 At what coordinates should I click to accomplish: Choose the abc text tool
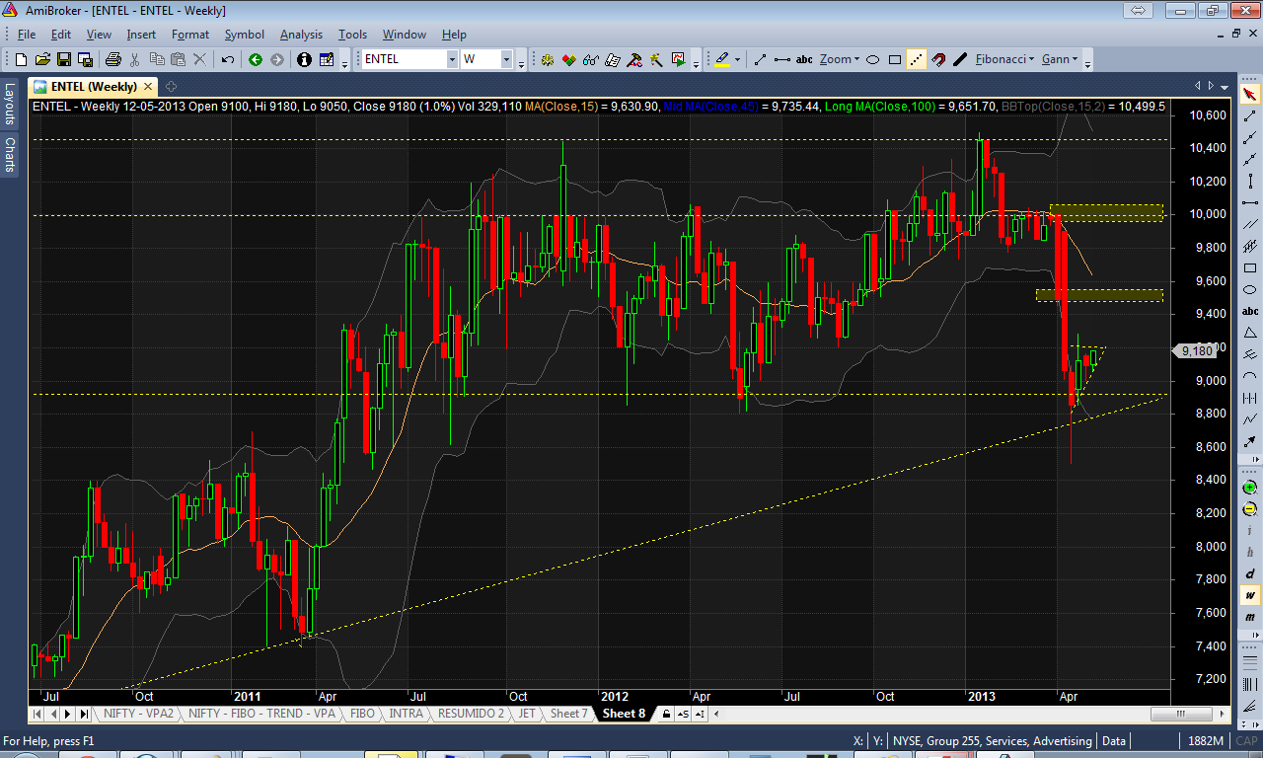(804, 59)
